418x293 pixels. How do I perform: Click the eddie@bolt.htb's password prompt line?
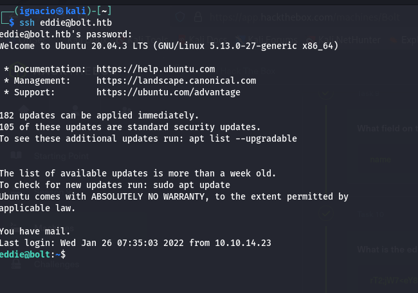[66, 34]
